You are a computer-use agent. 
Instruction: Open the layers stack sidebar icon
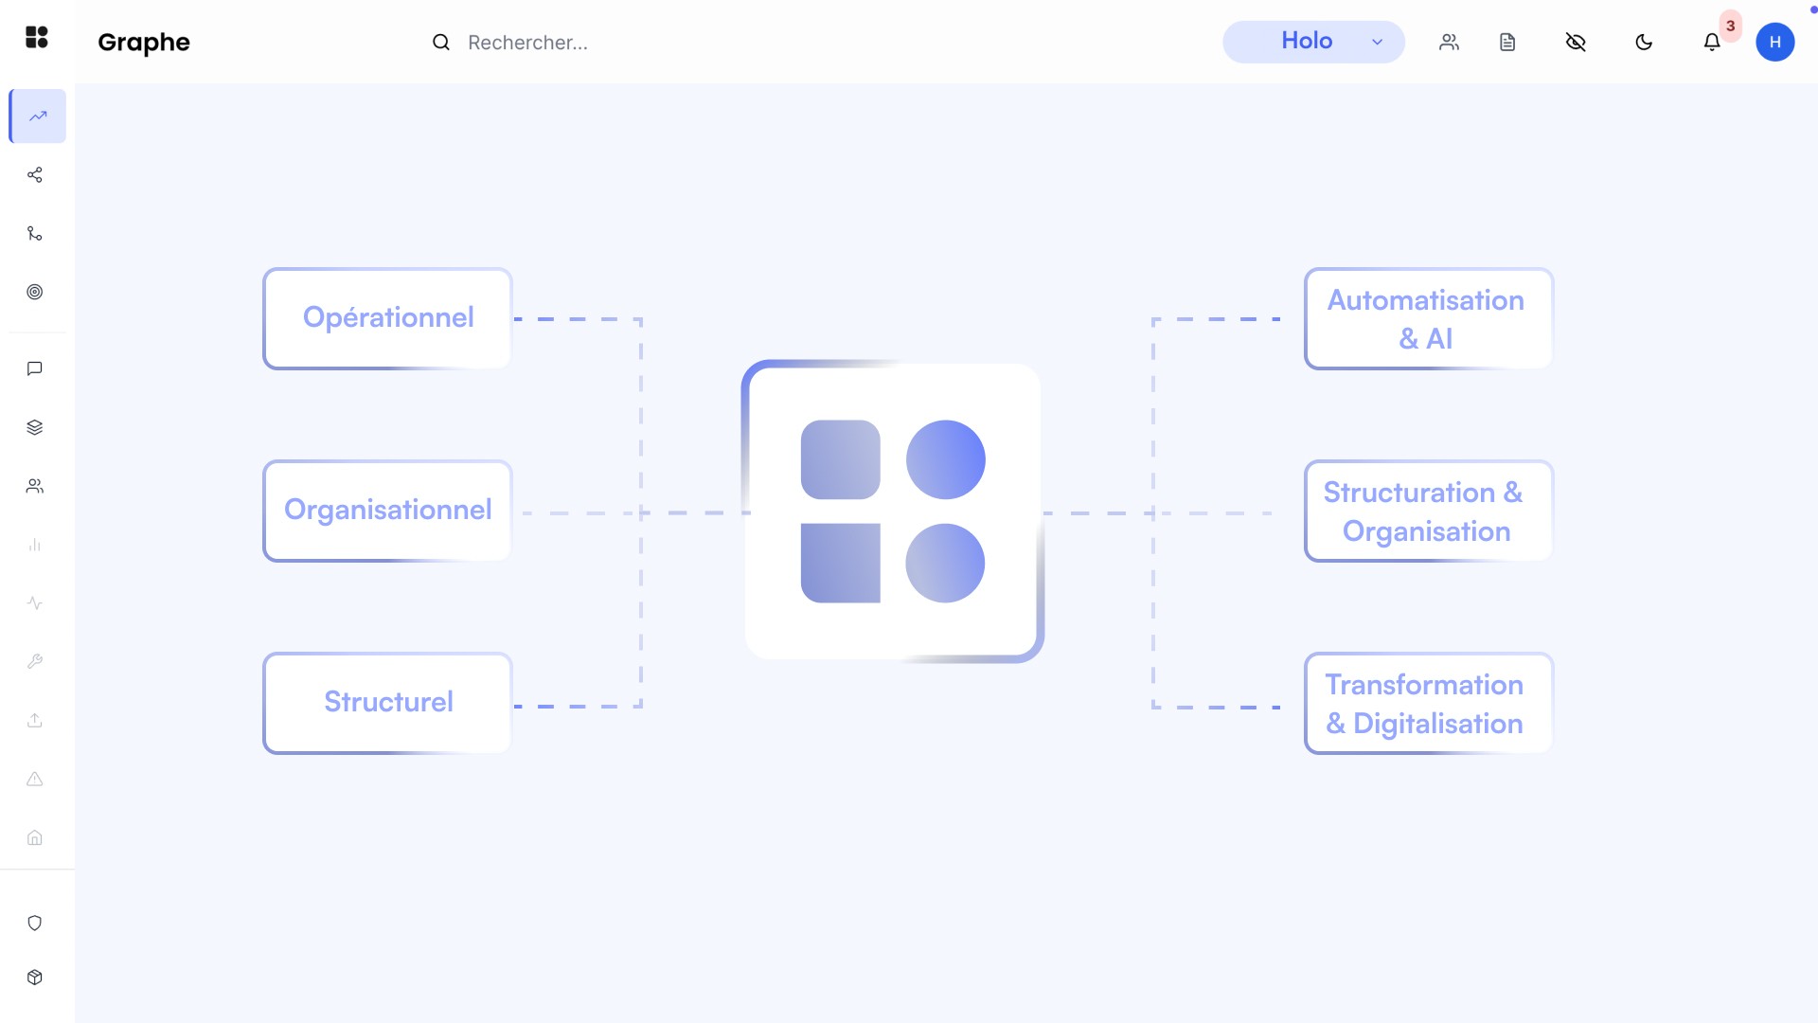click(x=35, y=427)
